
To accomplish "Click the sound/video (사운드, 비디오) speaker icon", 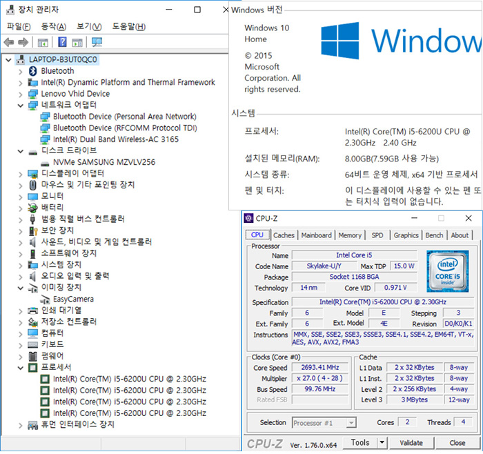I will tap(32, 242).
